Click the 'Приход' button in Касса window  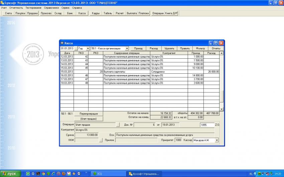coord(138,48)
